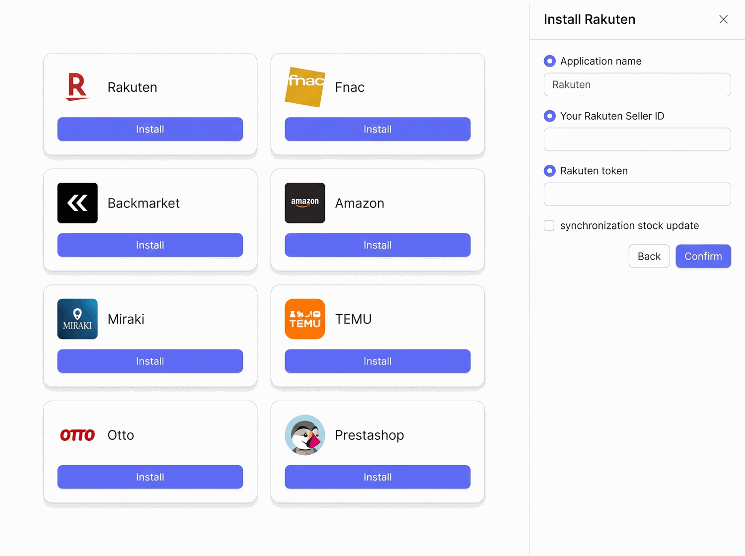The width and height of the screenshot is (745, 556).
Task: Click the Miraki logo icon
Action: point(77,319)
